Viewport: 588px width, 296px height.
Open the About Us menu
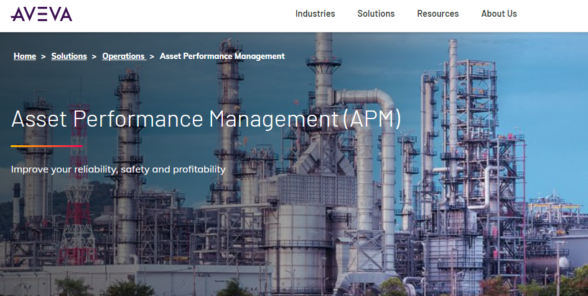click(499, 14)
